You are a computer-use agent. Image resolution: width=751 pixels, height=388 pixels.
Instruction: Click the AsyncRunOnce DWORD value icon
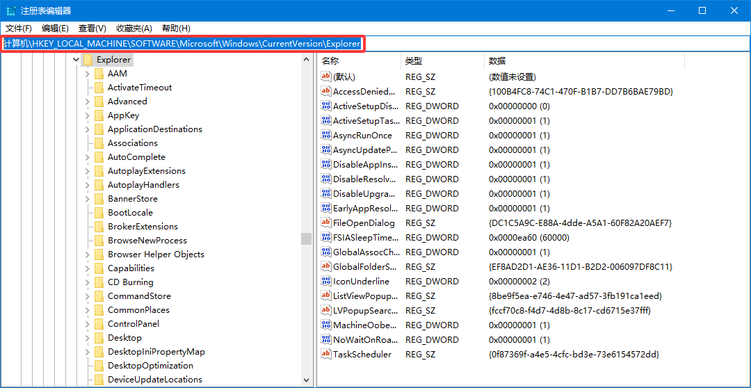[325, 135]
